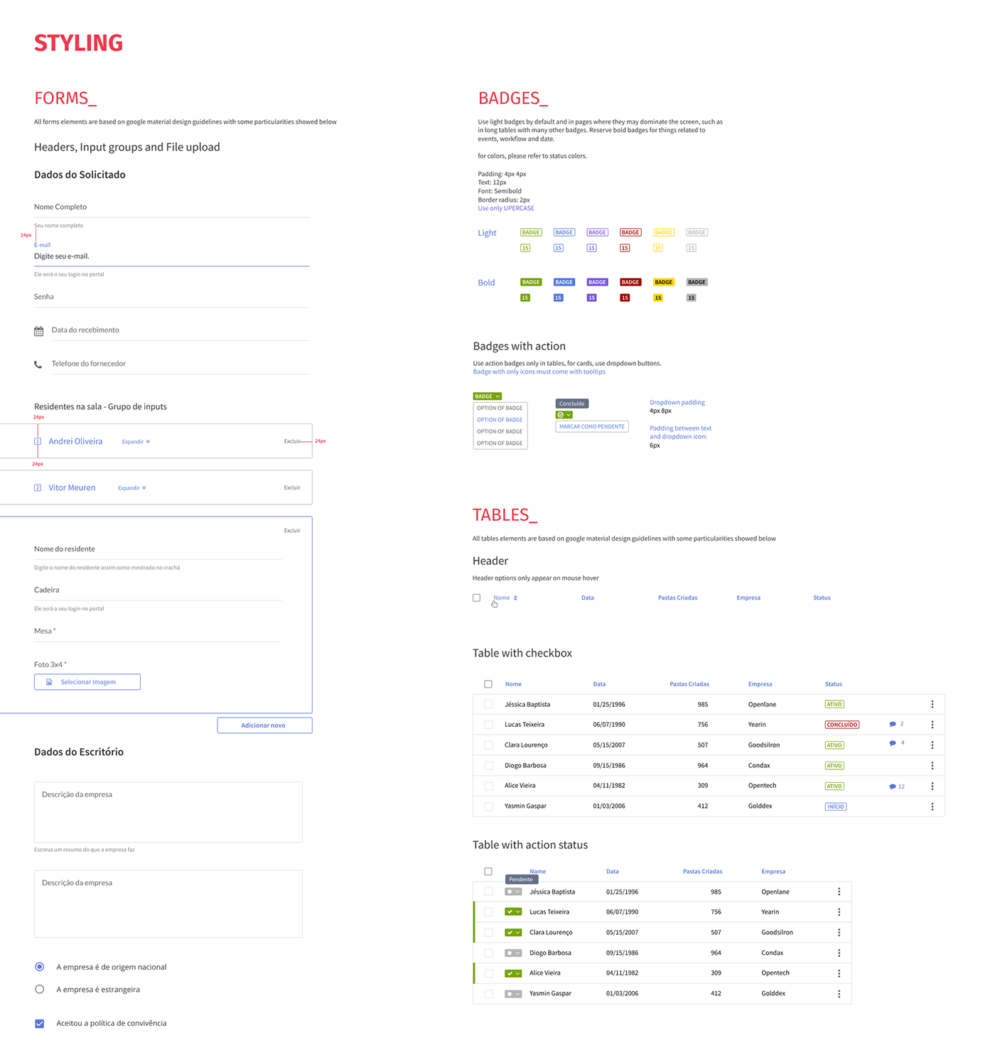The height and width of the screenshot is (1055, 995).
Task: Choose the last OPTION OF BADGE entry
Action: click(500, 443)
